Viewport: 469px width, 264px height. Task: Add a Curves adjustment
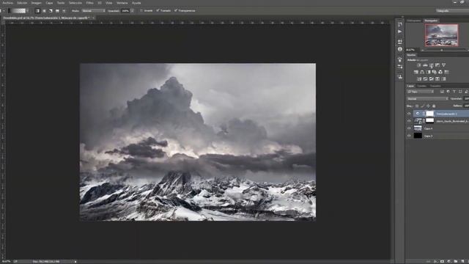pyautogui.click(x=432, y=65)
